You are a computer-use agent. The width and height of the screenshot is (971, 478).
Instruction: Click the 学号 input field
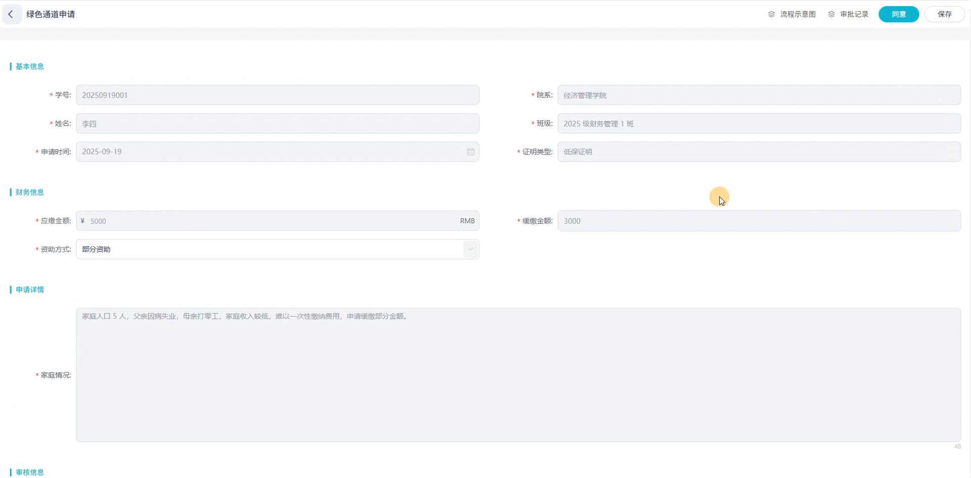[277, 95]
